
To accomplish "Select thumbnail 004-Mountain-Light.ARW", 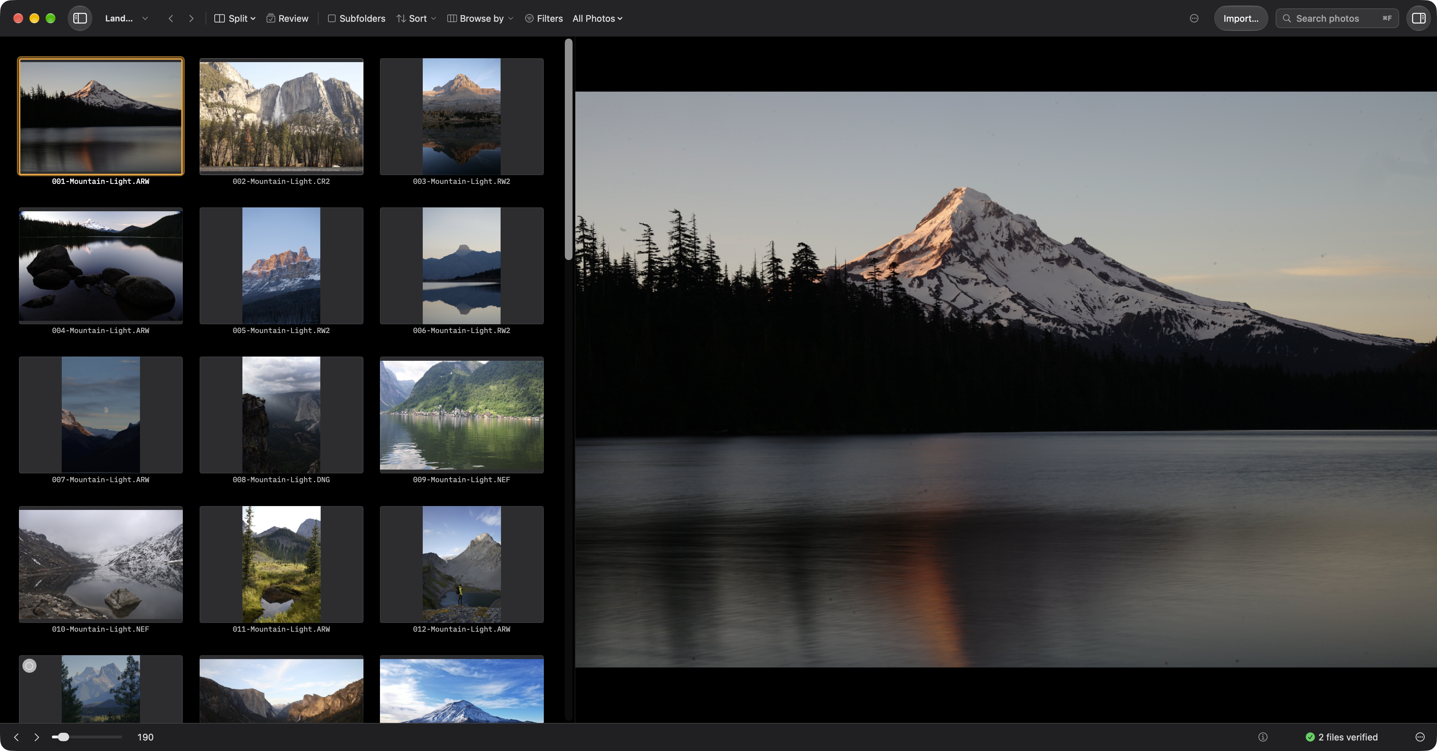I will 100,266.
